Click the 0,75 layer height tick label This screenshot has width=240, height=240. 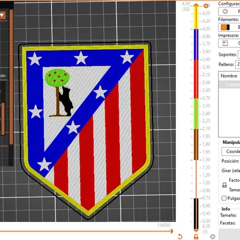(x=206, y=198)
